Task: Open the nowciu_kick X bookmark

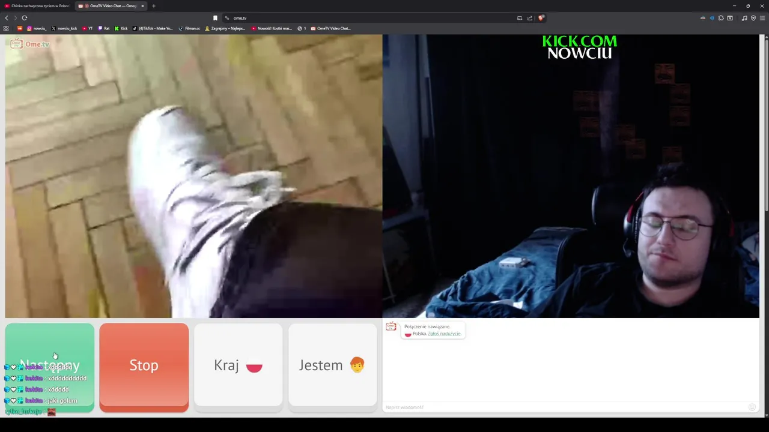Action: point(64,28)
